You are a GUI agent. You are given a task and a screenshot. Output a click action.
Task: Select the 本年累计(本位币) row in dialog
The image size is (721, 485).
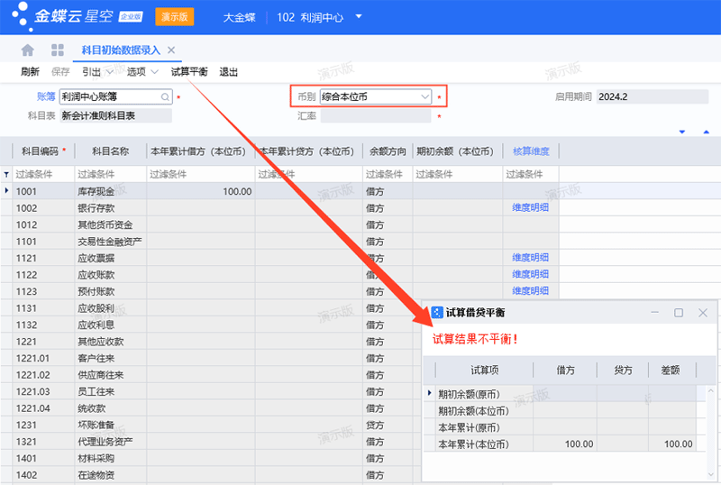click(x=564, y=444)
